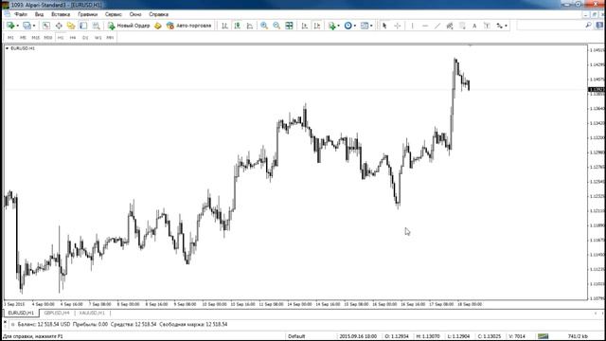Close the terminal balance panel
Screen dimensions: 606x341
pyautogui.click(x=5, y=322)
